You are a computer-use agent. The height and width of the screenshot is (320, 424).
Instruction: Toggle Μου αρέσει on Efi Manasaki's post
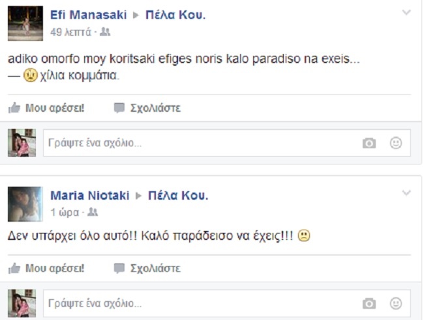55,108
